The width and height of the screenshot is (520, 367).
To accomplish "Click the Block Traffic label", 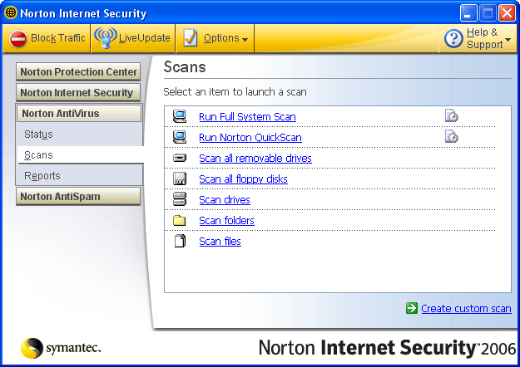I will click(57, 38).
